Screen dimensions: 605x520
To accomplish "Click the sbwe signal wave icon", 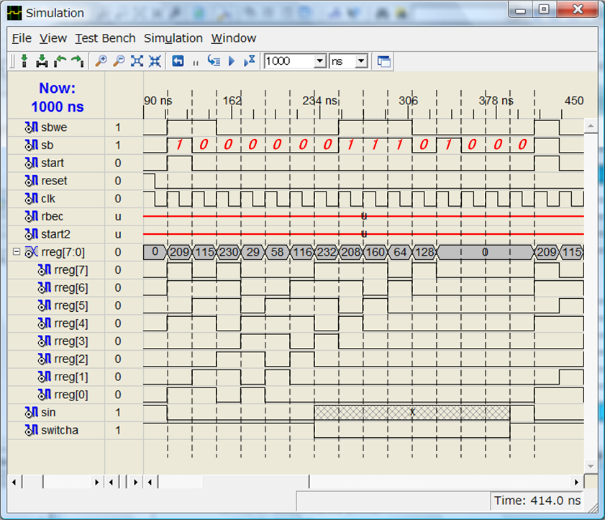I will pos(31,127).
